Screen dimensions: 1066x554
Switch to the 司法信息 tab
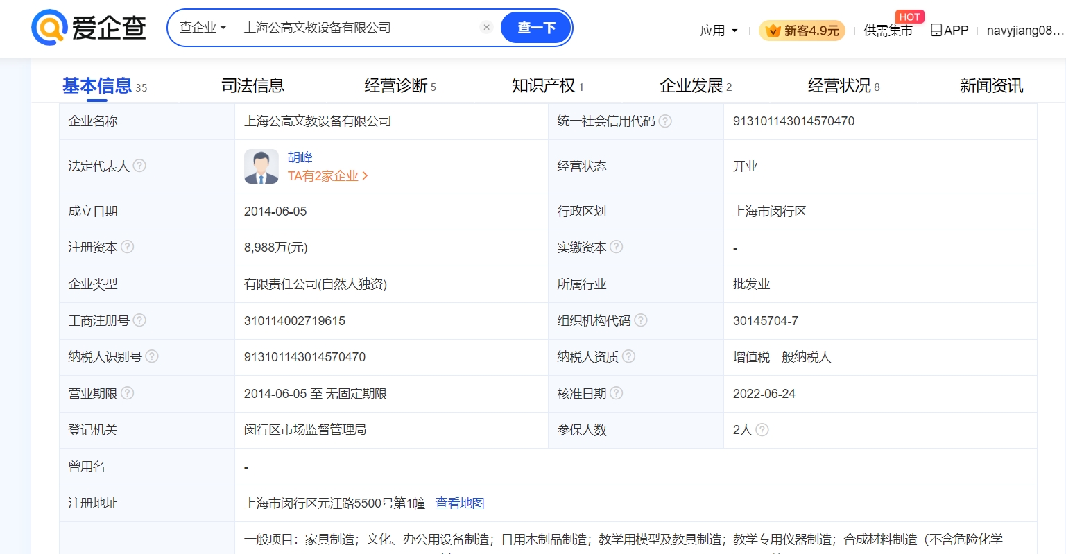tap(252, 86)
